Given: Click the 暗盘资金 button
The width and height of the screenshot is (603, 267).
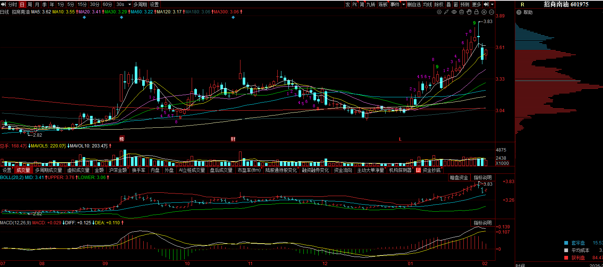Looking at the screenshot, I should [x=459, y=178].
